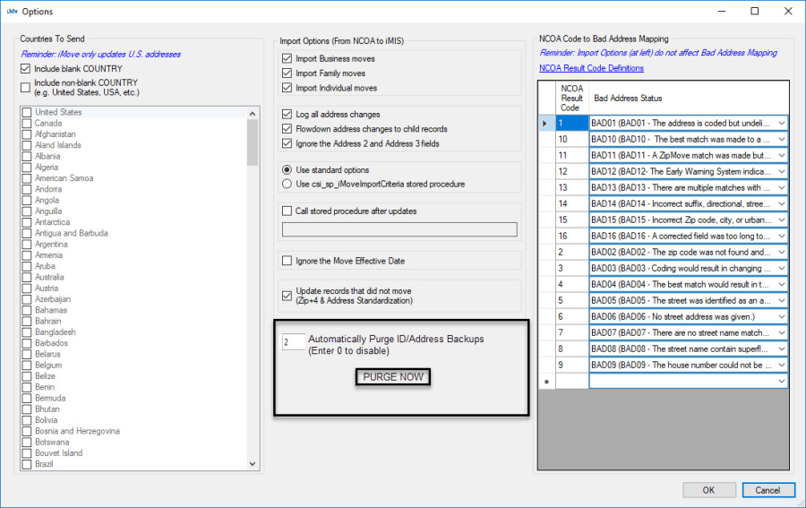Click the purge backups number input field
Screen dimensions: 806x508
pyautogui.click(x=293, y=342)
